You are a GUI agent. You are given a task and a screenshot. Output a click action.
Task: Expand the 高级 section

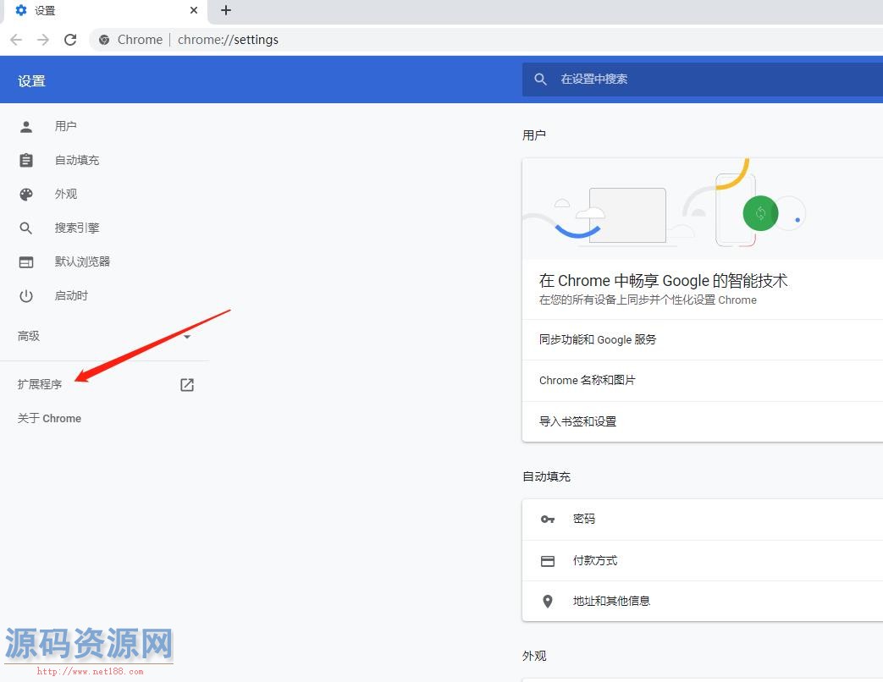[x=105, y=337]
